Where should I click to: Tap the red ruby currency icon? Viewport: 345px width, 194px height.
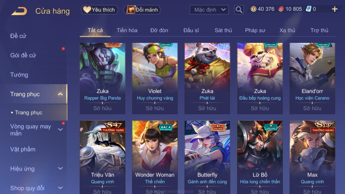tap(281, 9)
